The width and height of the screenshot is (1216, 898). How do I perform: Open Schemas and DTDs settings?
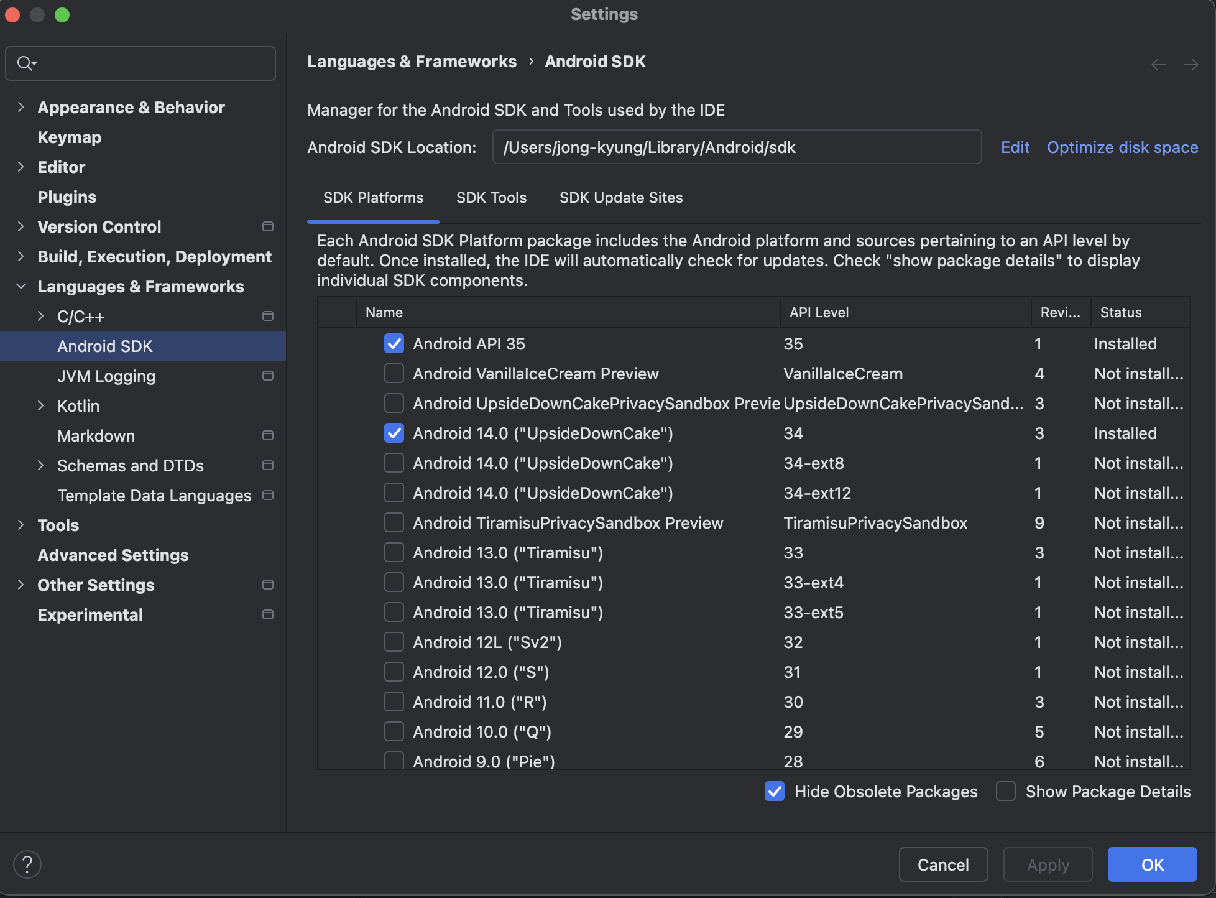(131, 465)
